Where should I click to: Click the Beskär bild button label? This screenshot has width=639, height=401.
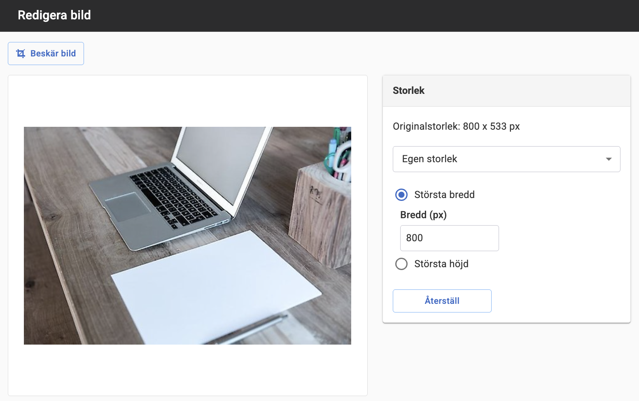click(53, 54)
